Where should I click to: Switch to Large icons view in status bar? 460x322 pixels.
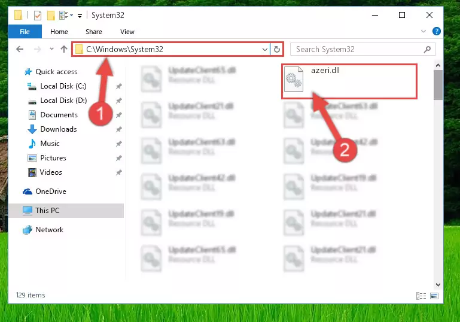click(x=434, y=296)
